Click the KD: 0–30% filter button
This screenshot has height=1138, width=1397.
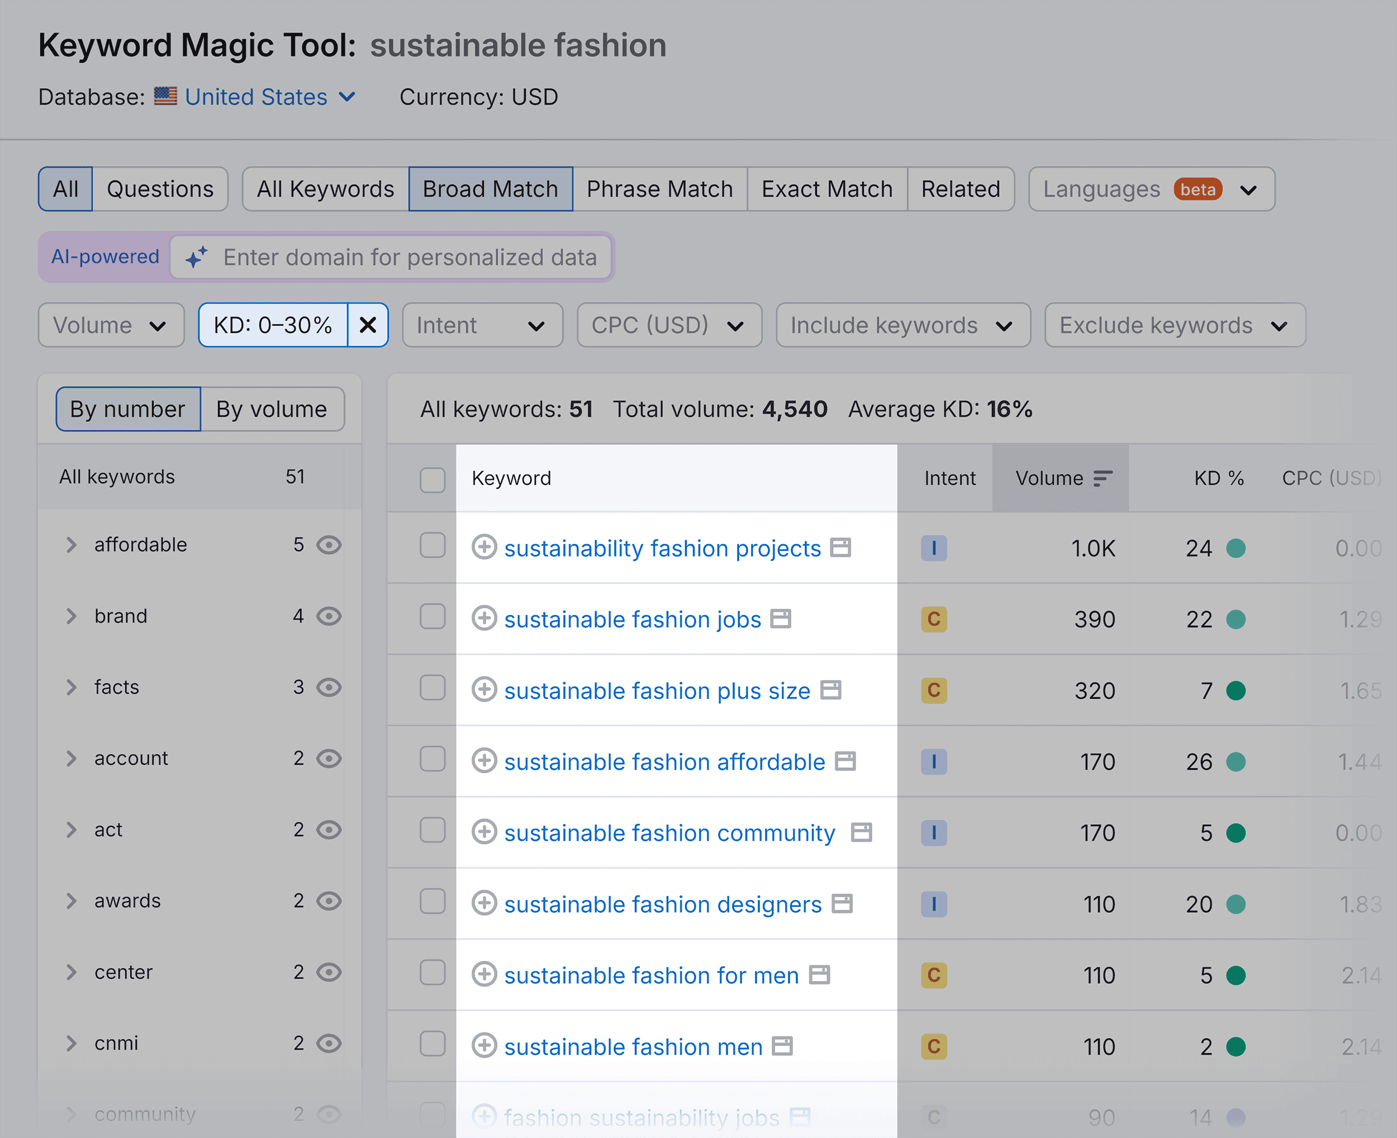(x=273, y=325)
